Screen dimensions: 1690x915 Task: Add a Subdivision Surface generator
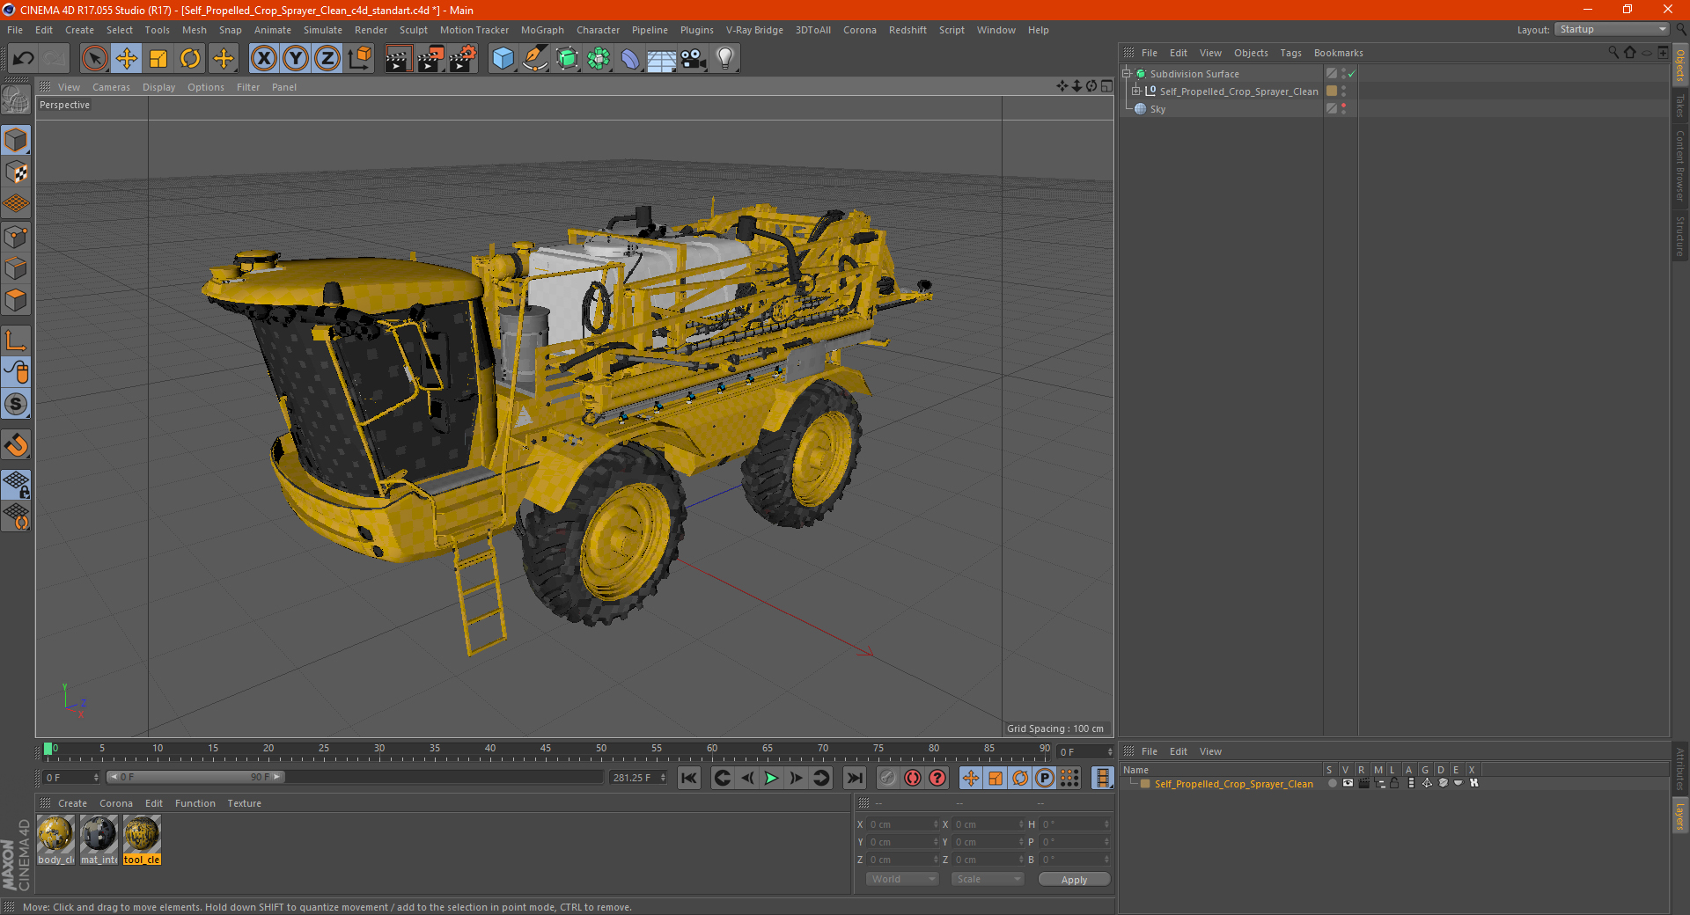point(567,59)
